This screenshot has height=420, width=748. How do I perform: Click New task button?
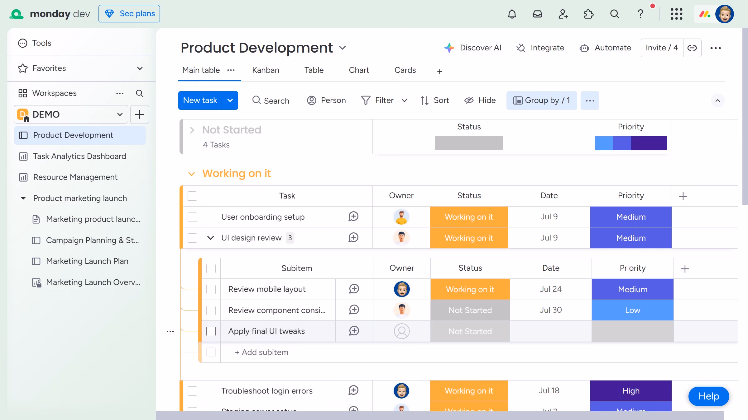[200, 100]
